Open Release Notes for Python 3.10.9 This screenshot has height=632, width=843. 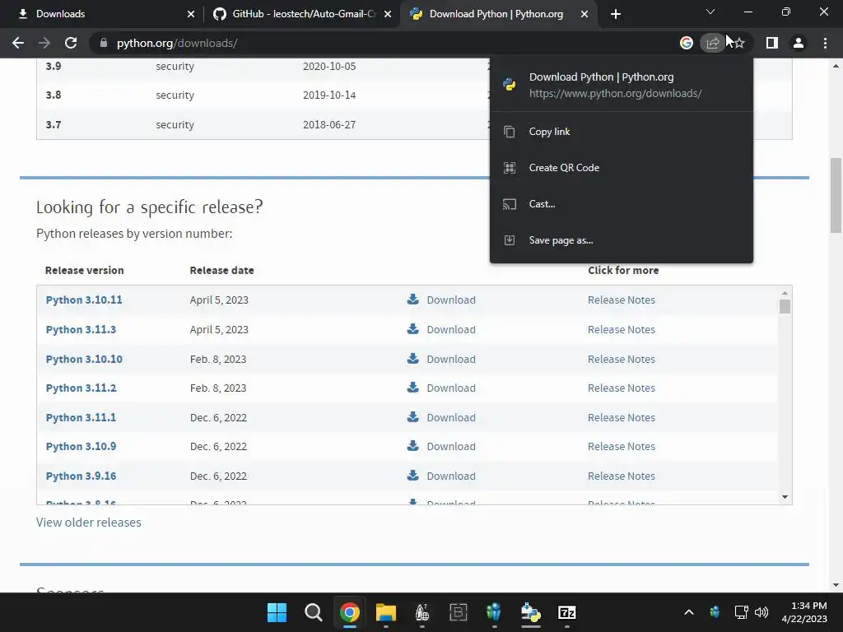click(622, 447)
